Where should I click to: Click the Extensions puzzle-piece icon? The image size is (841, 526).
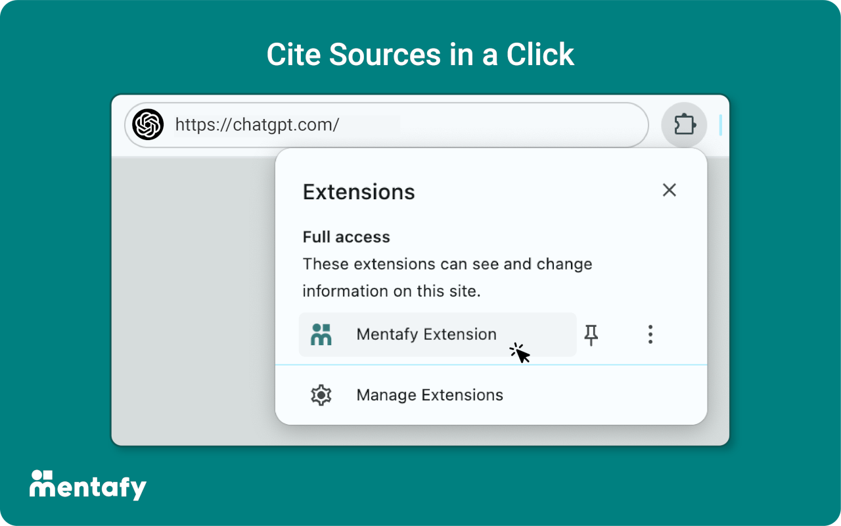(684, 124)
